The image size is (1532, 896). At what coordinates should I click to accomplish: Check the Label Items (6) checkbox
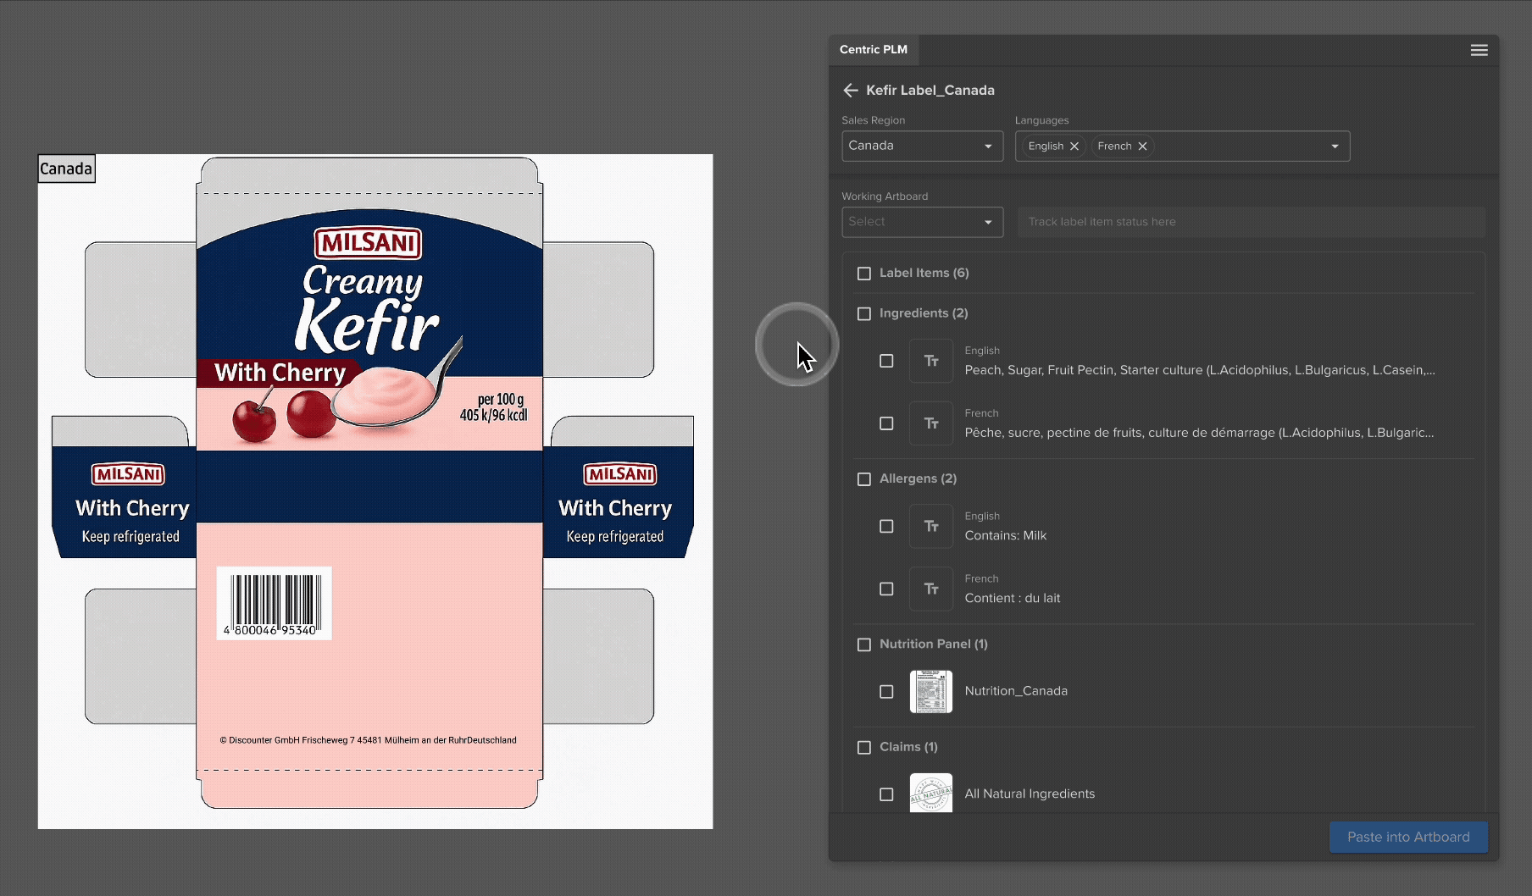tap(864, 274)
